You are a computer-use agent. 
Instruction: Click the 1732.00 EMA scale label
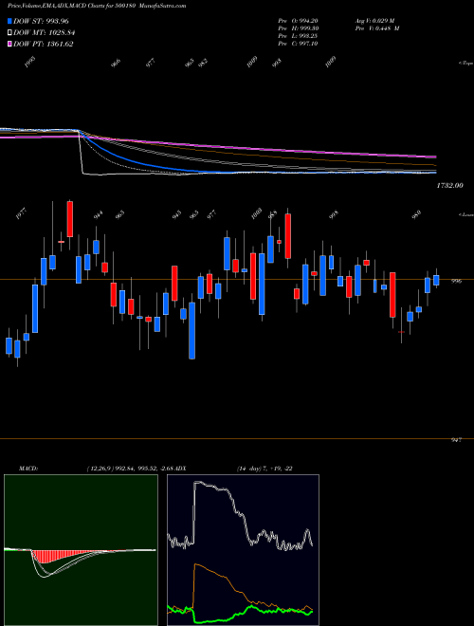pos(449,186)
